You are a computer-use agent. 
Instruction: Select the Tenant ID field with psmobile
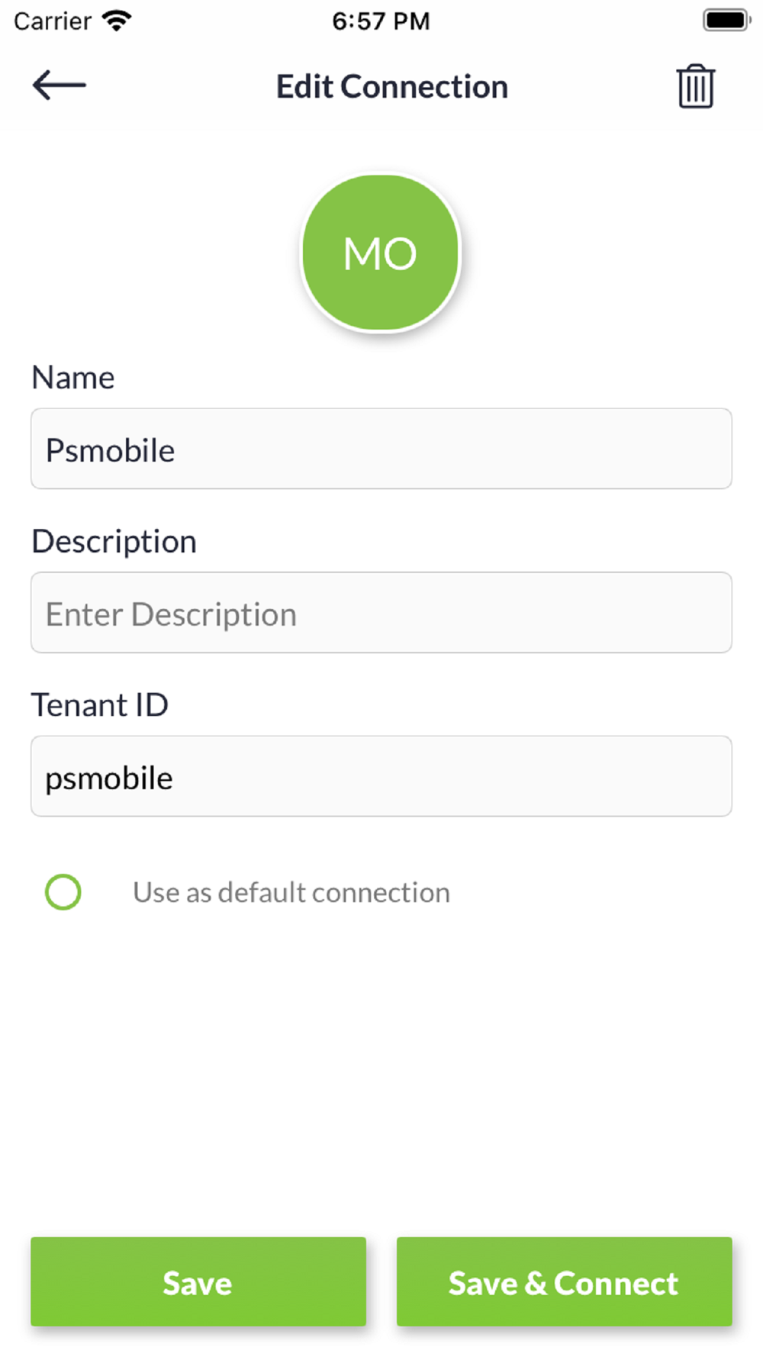381,776
